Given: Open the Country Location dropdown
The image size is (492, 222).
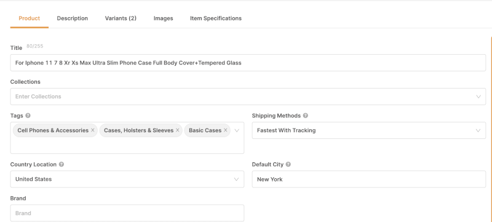Looking at the screenshot, I should coord(127,179).
